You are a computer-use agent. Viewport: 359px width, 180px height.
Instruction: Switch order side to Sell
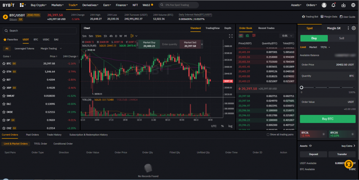tap(341, 38)
